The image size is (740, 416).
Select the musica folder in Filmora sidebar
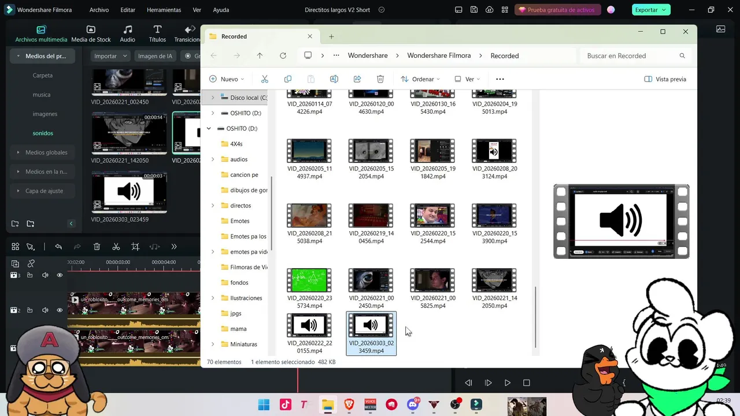tap(41, 95)
